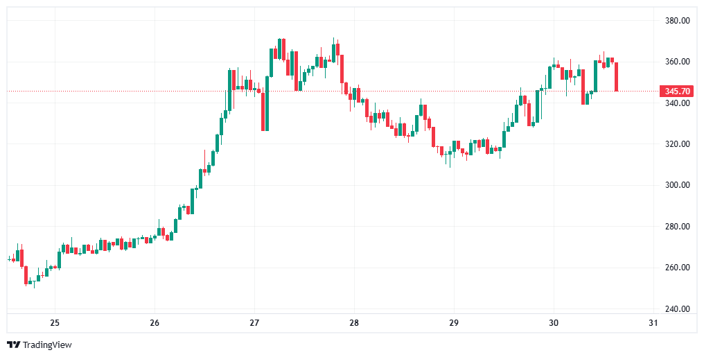Select the 380.00 price axis label
The height and width of the screenshot is (357, 704).
click(676, 21)
